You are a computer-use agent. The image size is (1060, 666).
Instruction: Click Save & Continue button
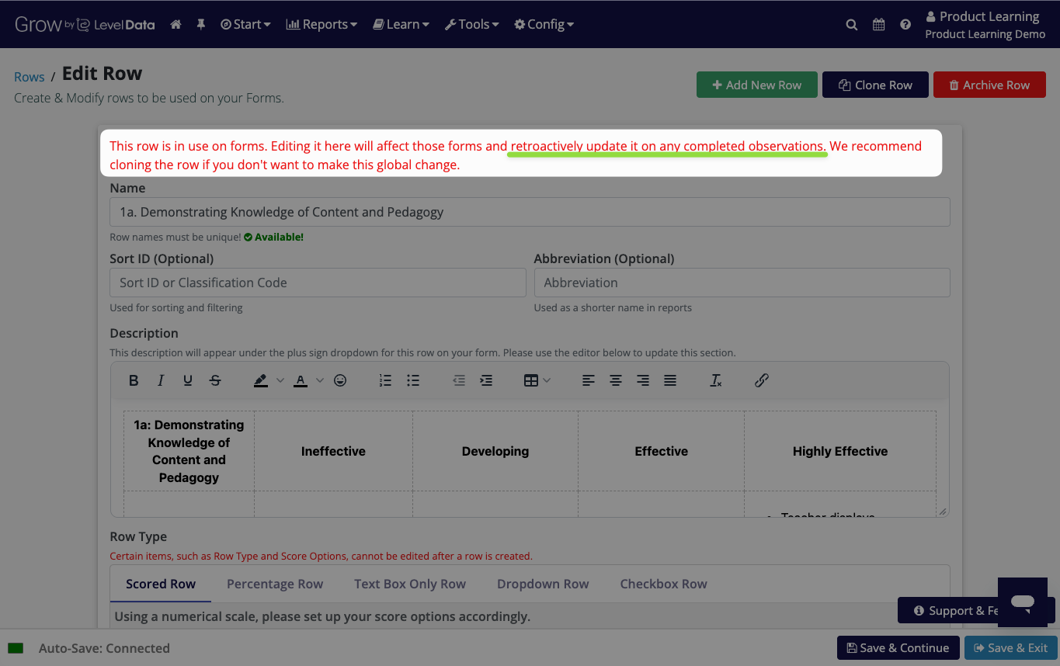point(898,648)
